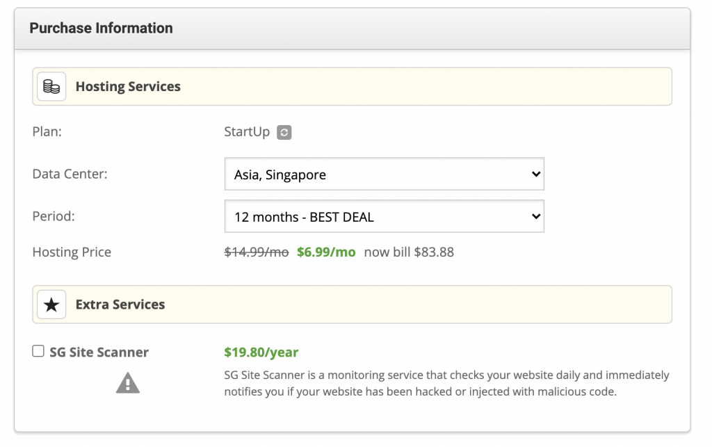Screen dimensions: 712x447
Task: Click the SG Site Scanner description paragraph
Action: coord(446,383)
